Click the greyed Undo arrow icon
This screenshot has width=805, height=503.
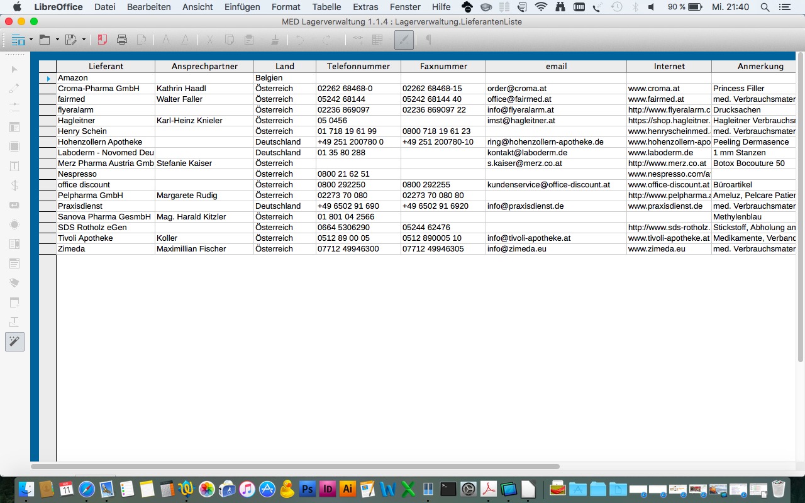(x=299, y=40)
